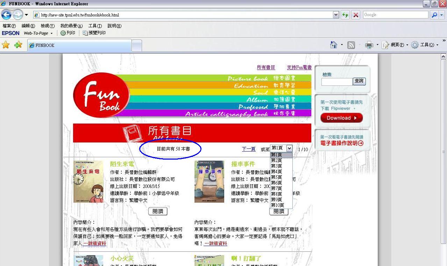Expand the address bar history dropdown
This screenshot has height=266, width=447.
(x=336, y=15)
